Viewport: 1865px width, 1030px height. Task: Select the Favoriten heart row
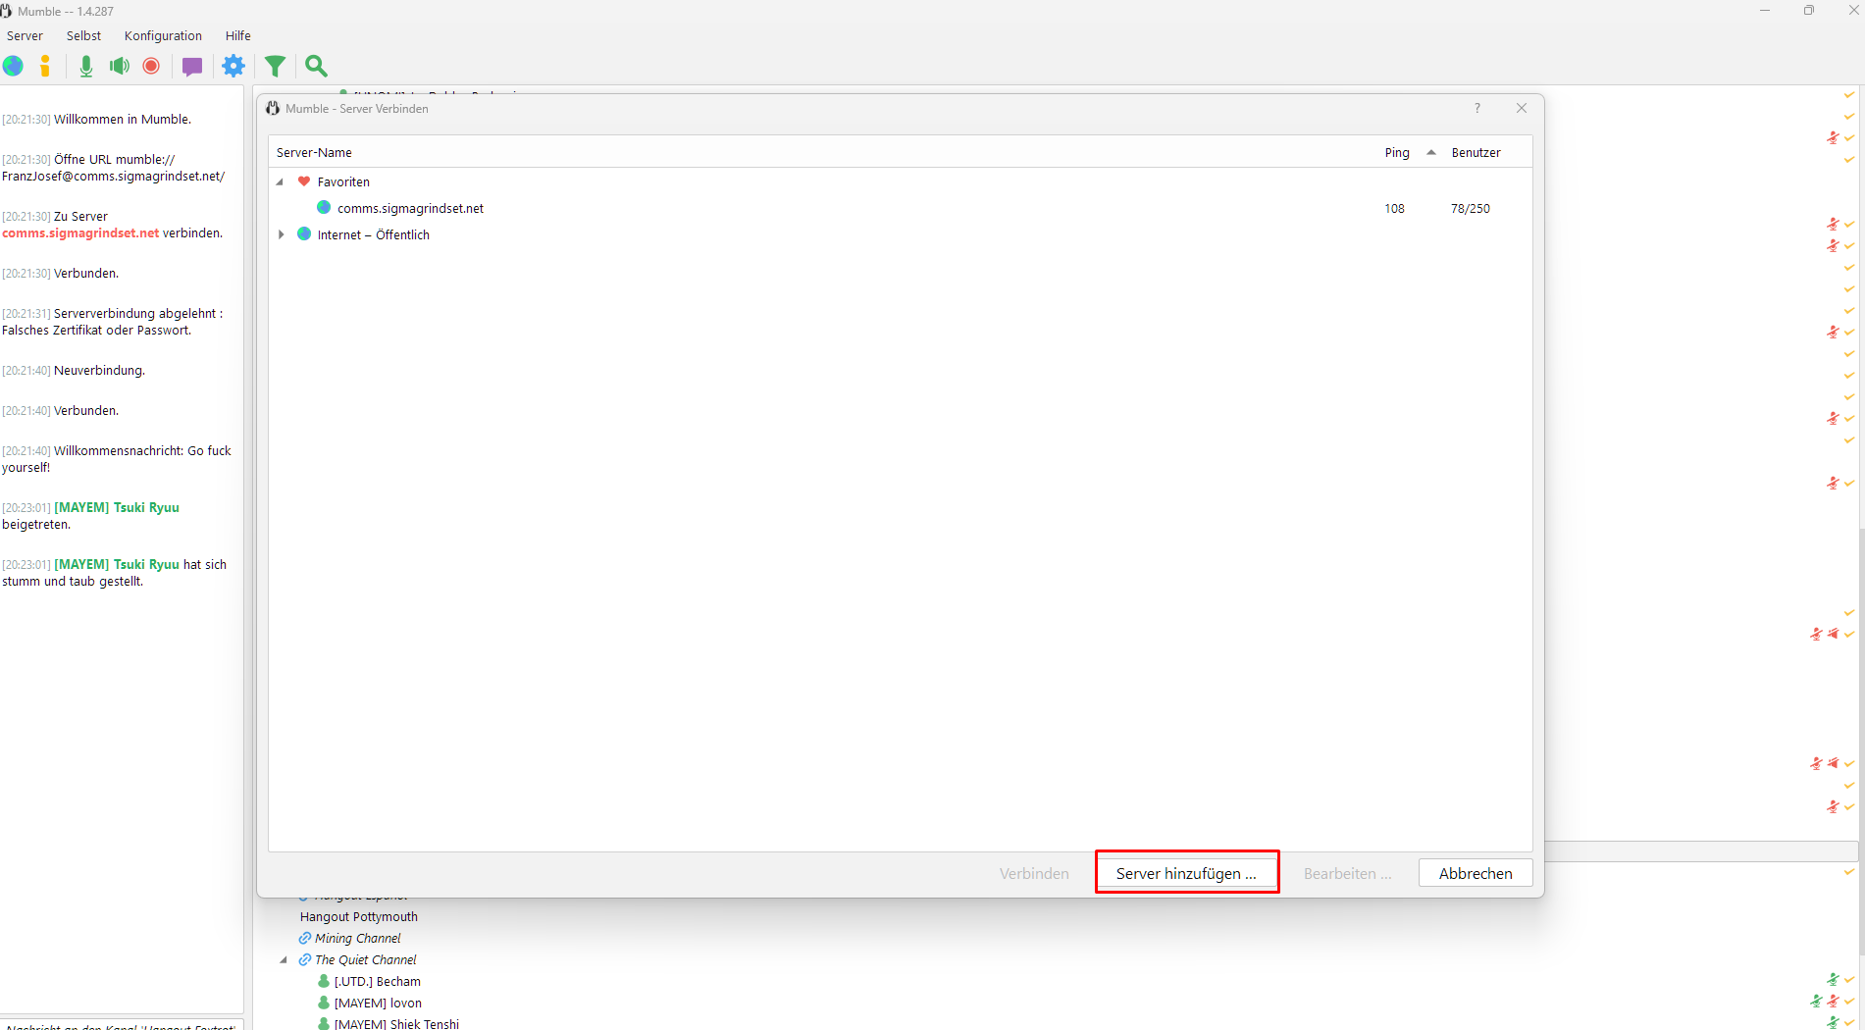pos(900,181)
